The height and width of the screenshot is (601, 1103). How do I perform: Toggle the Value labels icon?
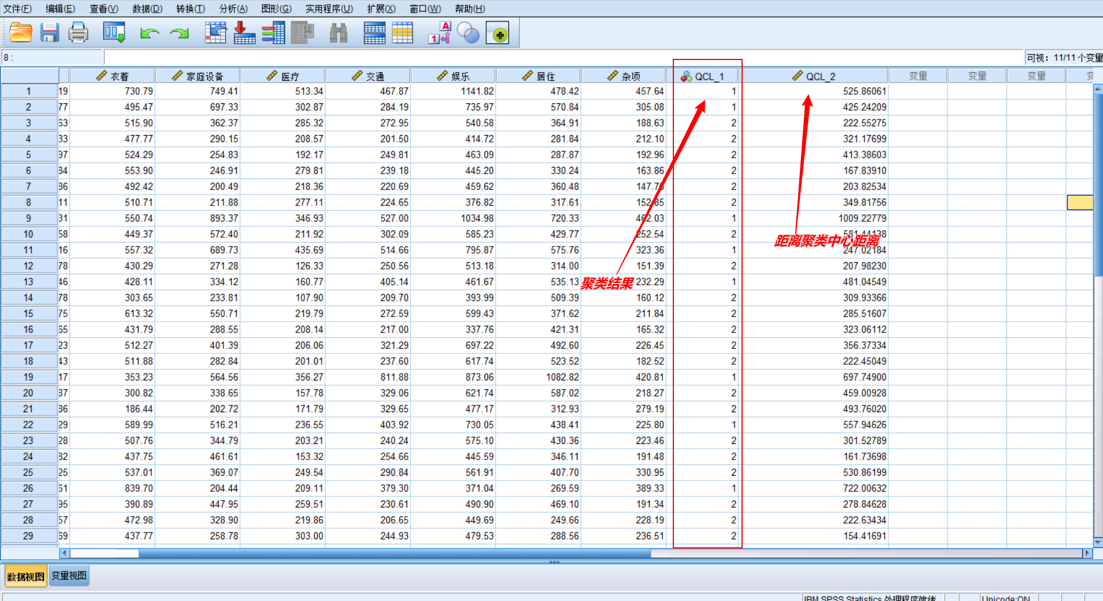tap(439, 33)
